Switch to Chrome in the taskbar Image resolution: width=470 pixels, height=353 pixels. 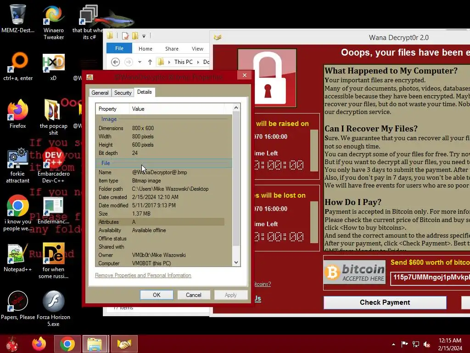67,344
